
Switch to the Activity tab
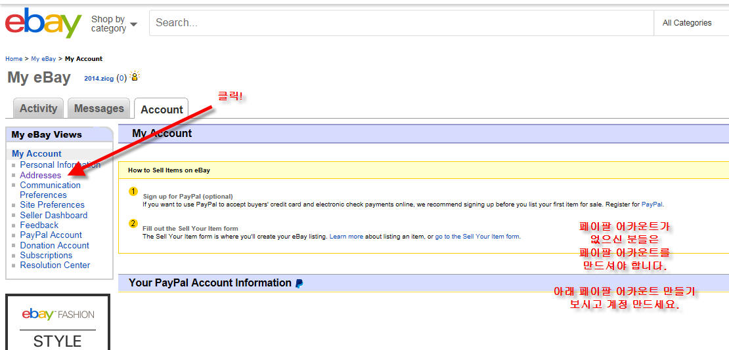coord(38,109)
